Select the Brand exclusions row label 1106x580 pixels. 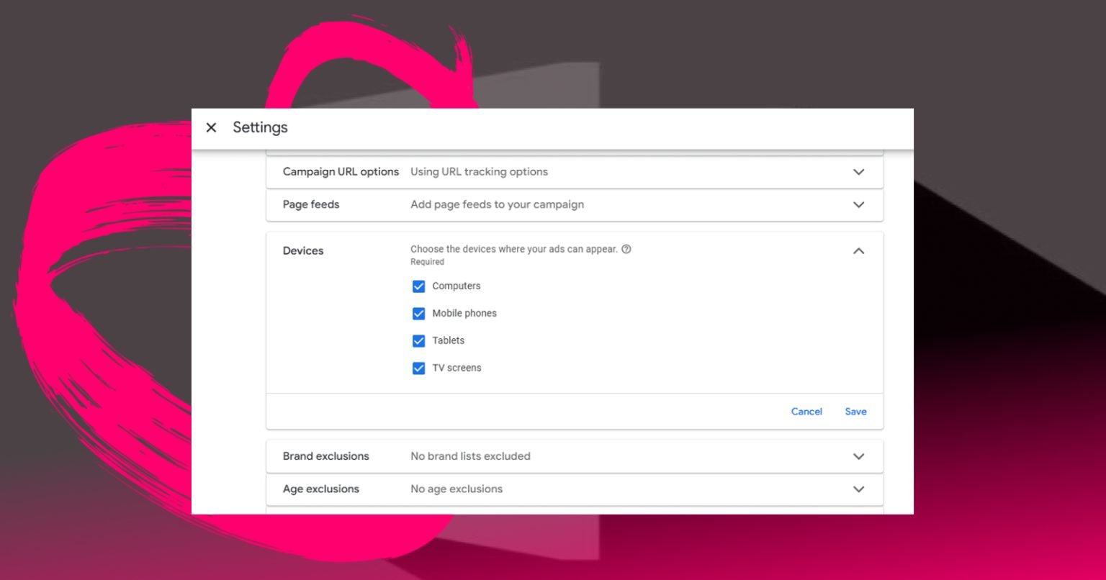click(x=325, y=456)
